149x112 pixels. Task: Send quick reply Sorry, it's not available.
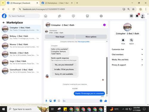[64, 74]
